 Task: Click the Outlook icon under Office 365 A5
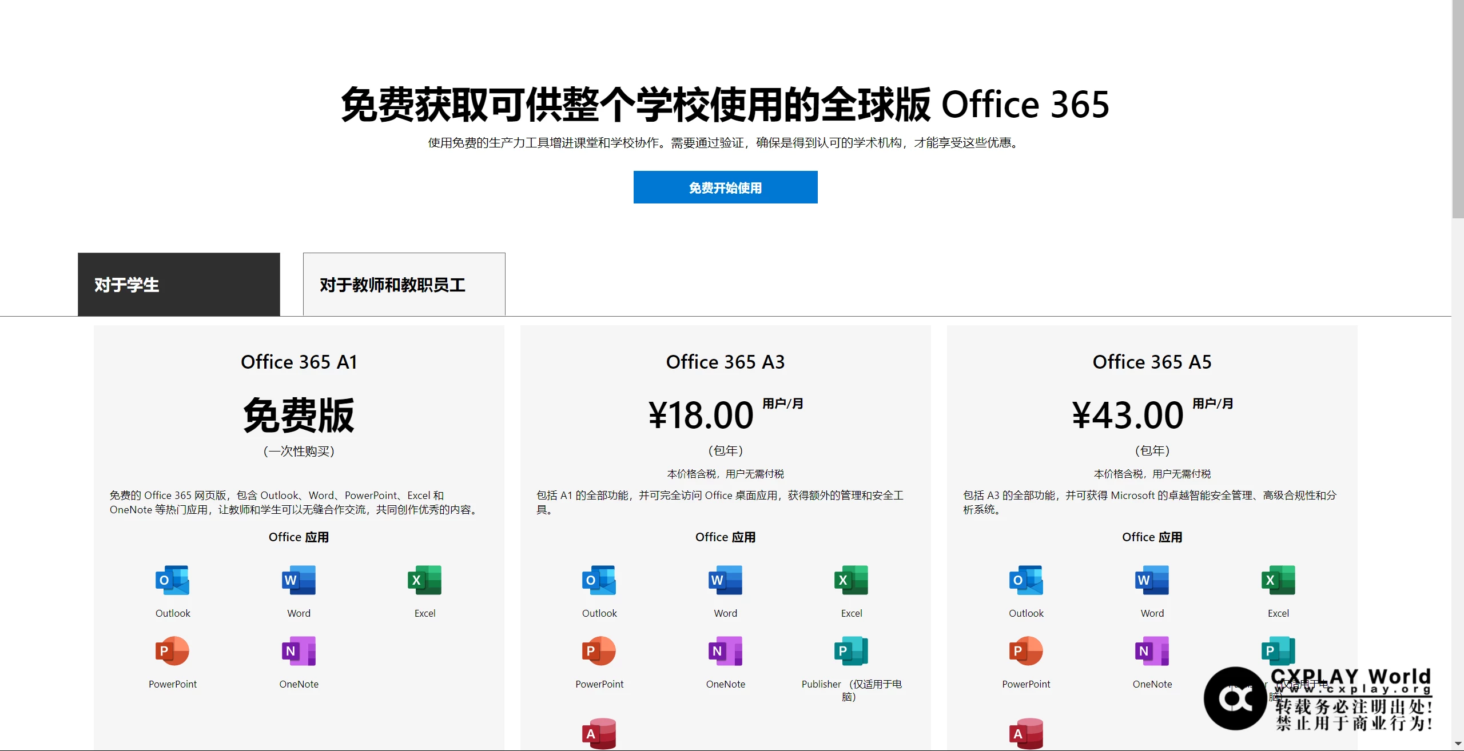click(1026, 580)
